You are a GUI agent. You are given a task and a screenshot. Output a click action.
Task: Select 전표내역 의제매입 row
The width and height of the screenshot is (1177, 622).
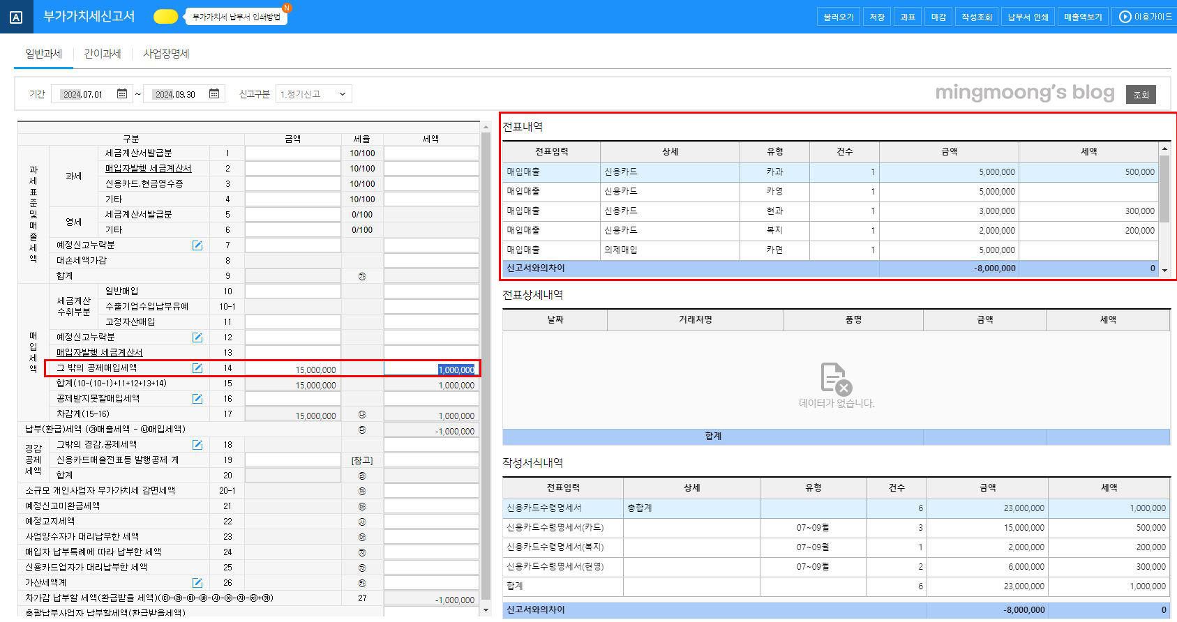(830, 250)
